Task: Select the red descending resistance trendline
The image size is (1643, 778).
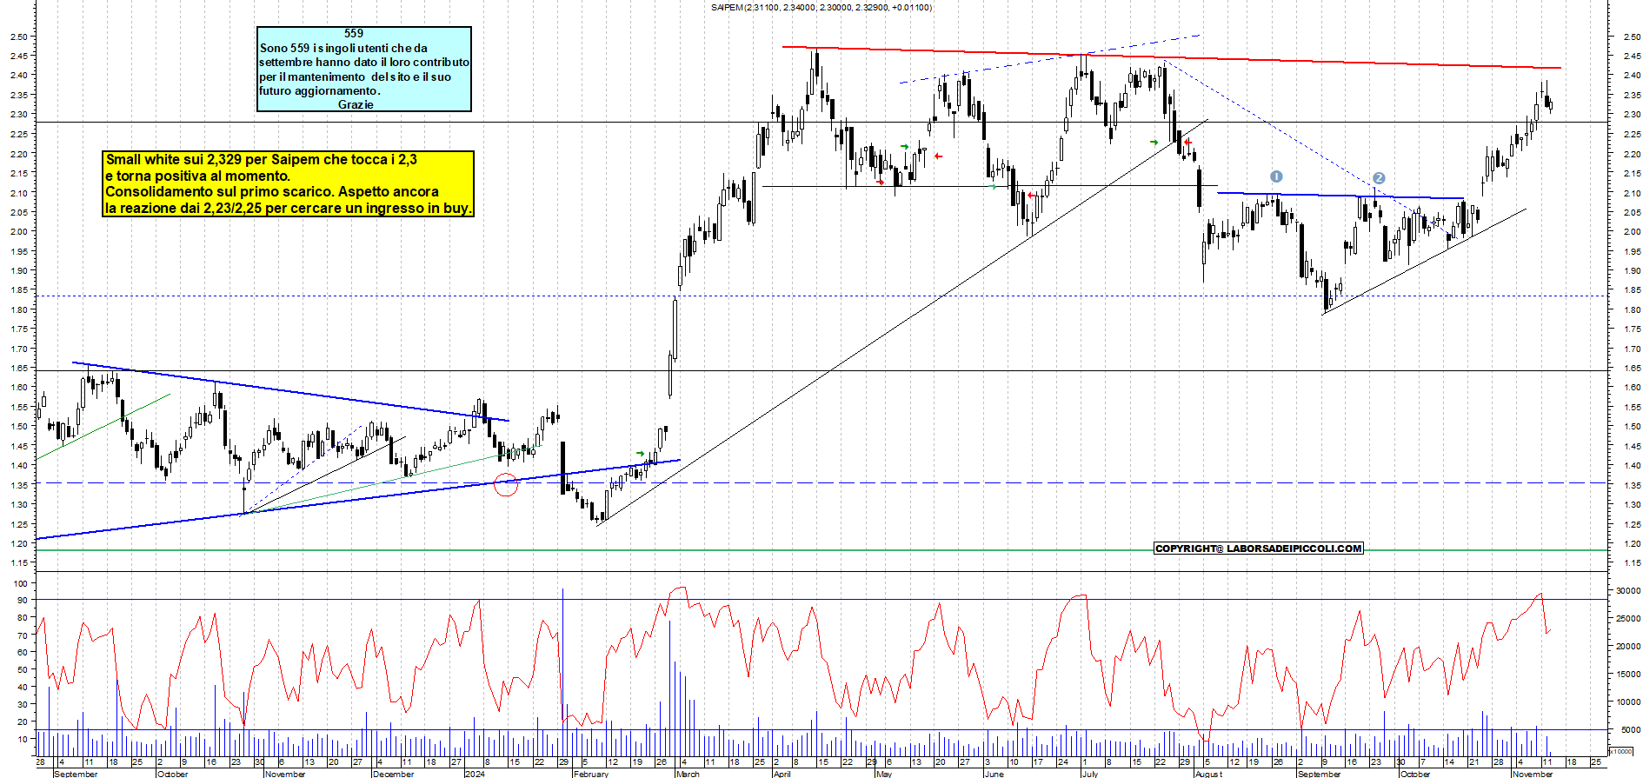Action: click(1171, 57)
